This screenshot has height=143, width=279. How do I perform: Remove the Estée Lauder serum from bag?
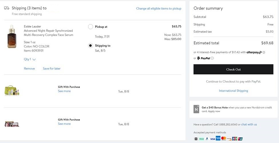[x=29, y=69]
